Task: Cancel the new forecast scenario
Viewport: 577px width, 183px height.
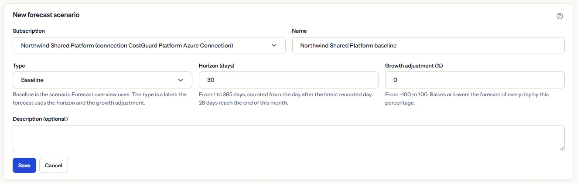Action: (54, 166)
